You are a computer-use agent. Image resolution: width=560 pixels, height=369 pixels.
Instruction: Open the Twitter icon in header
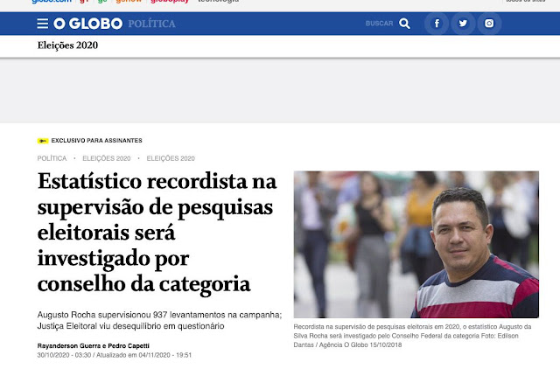[463, 24]
